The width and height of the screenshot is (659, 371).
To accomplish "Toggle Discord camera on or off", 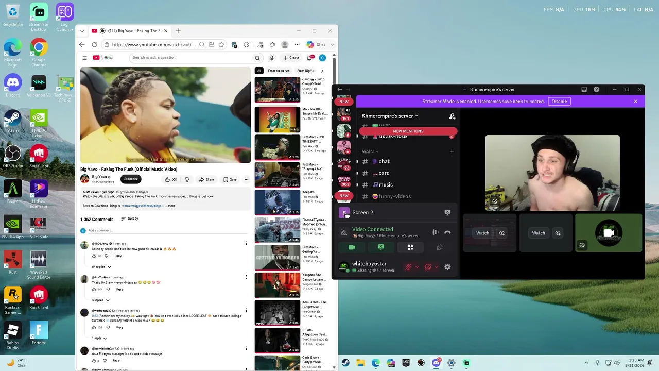I will (352, 247).
